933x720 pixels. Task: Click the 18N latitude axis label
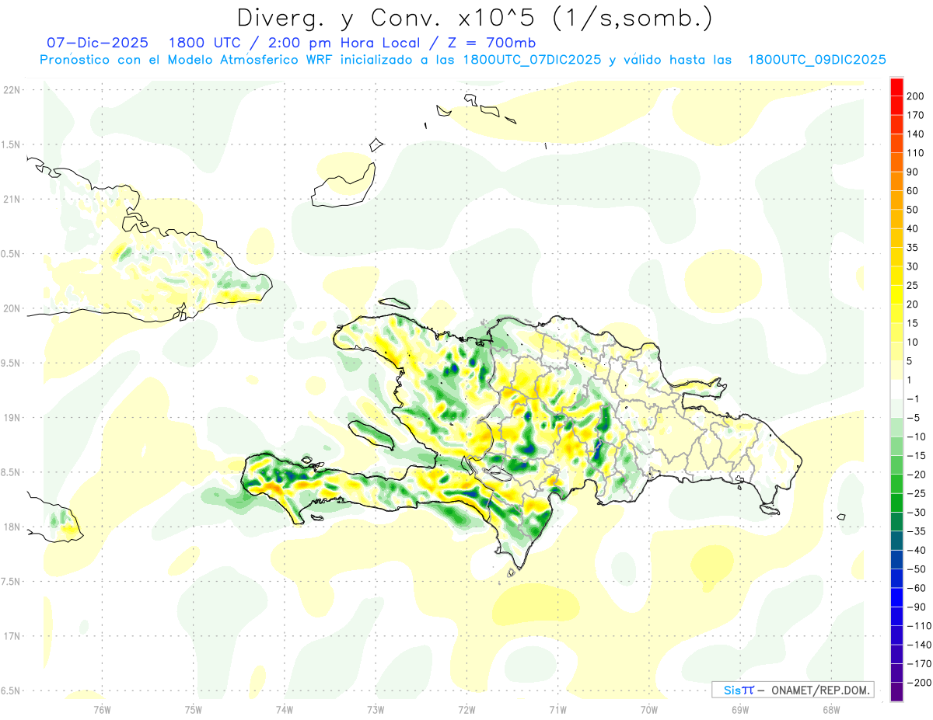click(x=12, y=527)
